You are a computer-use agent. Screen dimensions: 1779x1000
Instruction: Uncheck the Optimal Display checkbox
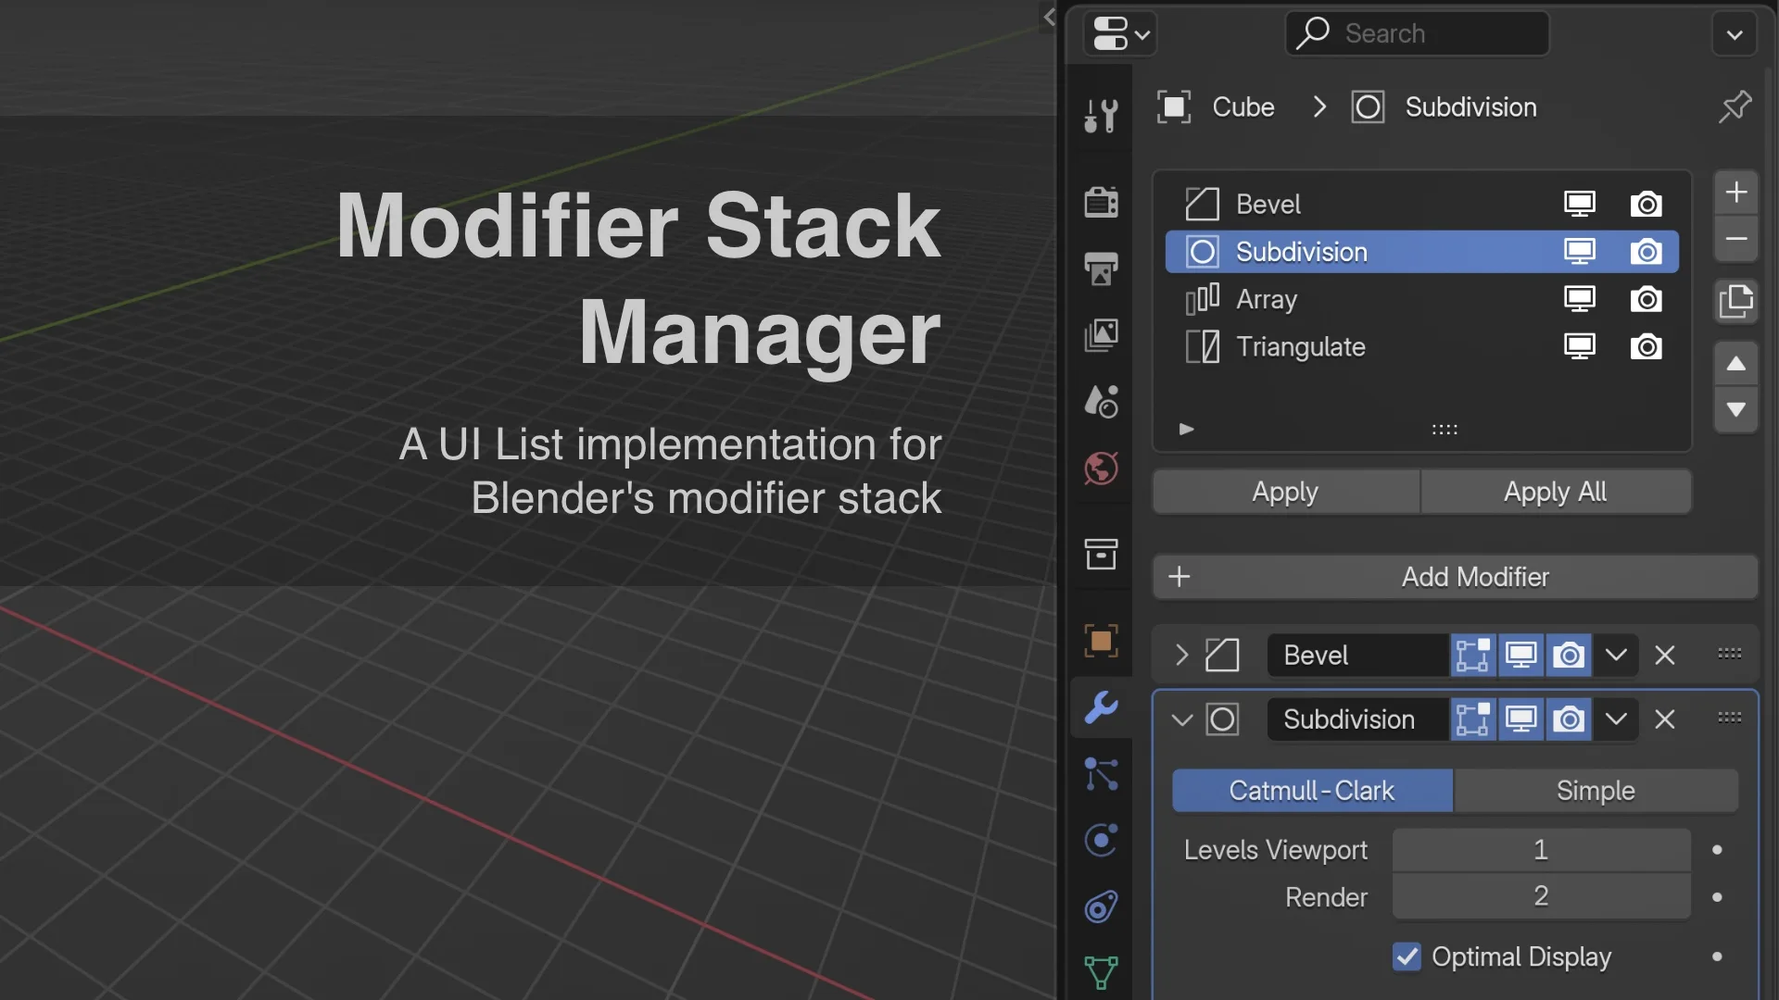pyautogui.click(x=1407, y=956)
